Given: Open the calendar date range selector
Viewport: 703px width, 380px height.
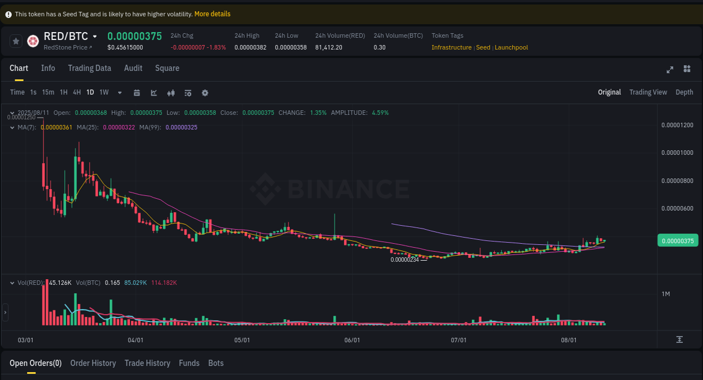Looking at the screenshot, I should click(x=137, y=92).
